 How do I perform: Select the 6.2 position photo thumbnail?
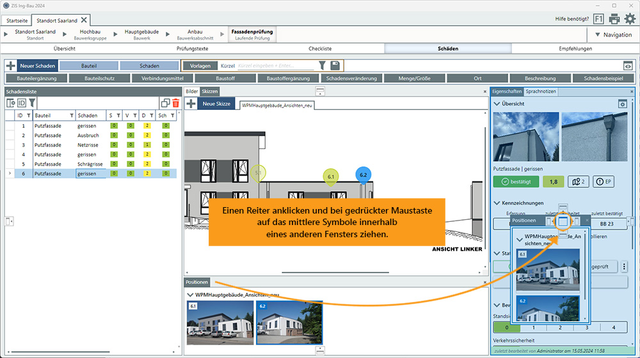[289, 323]
